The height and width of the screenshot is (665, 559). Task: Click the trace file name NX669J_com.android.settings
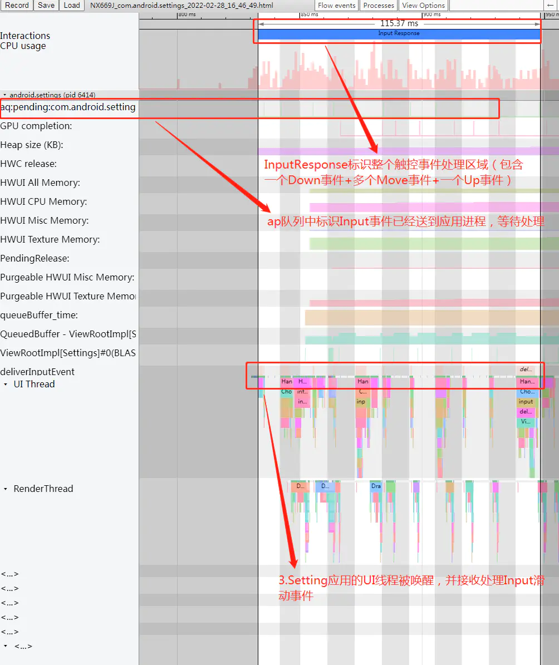pos(182,5)
